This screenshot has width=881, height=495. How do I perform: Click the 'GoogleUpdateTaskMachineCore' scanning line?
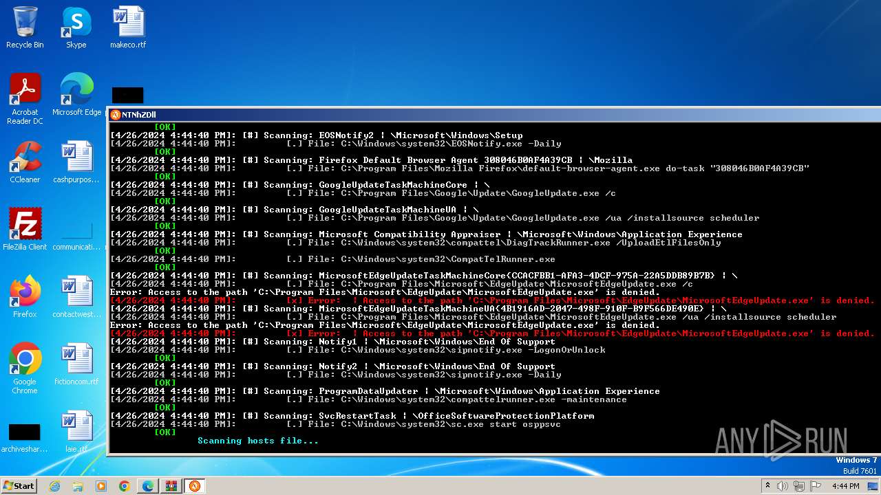tap(300, 185)
